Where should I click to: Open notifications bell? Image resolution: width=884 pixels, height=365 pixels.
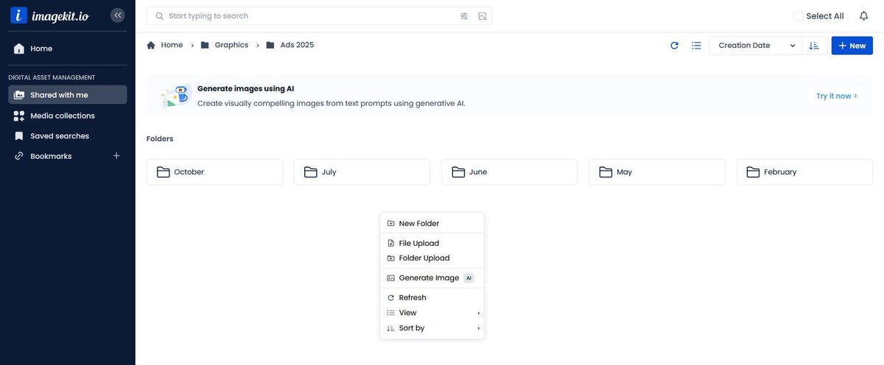(863, 16)
